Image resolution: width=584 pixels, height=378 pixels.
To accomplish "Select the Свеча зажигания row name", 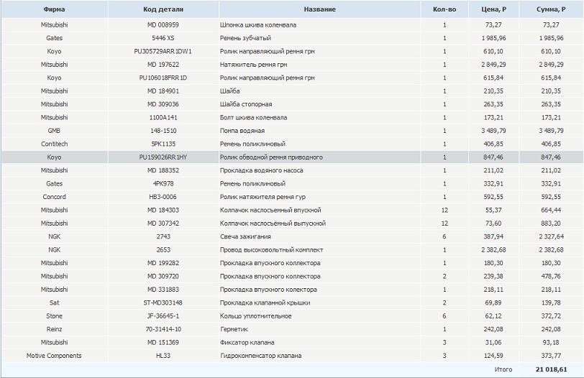I will [245, 236].
